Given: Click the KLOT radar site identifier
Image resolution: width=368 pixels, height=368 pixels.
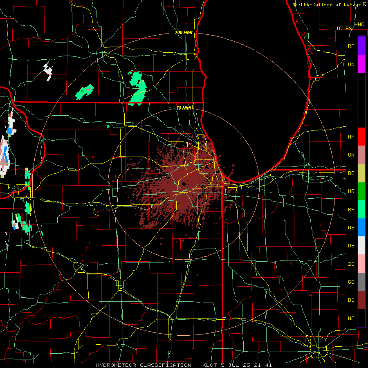Looking at the screenshot, I should pos(210,365).
